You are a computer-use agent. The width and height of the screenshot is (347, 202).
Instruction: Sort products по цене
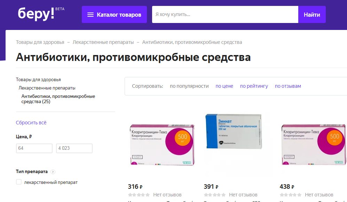[x=224, y=86]
